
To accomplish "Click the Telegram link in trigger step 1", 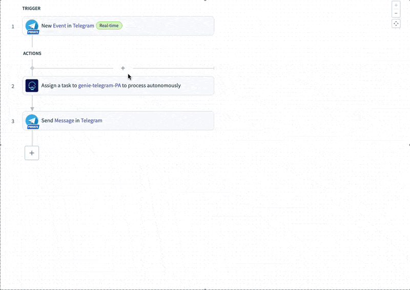I will 84,26.
